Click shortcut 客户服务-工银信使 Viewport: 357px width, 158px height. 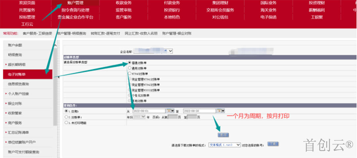pos(37,33)
